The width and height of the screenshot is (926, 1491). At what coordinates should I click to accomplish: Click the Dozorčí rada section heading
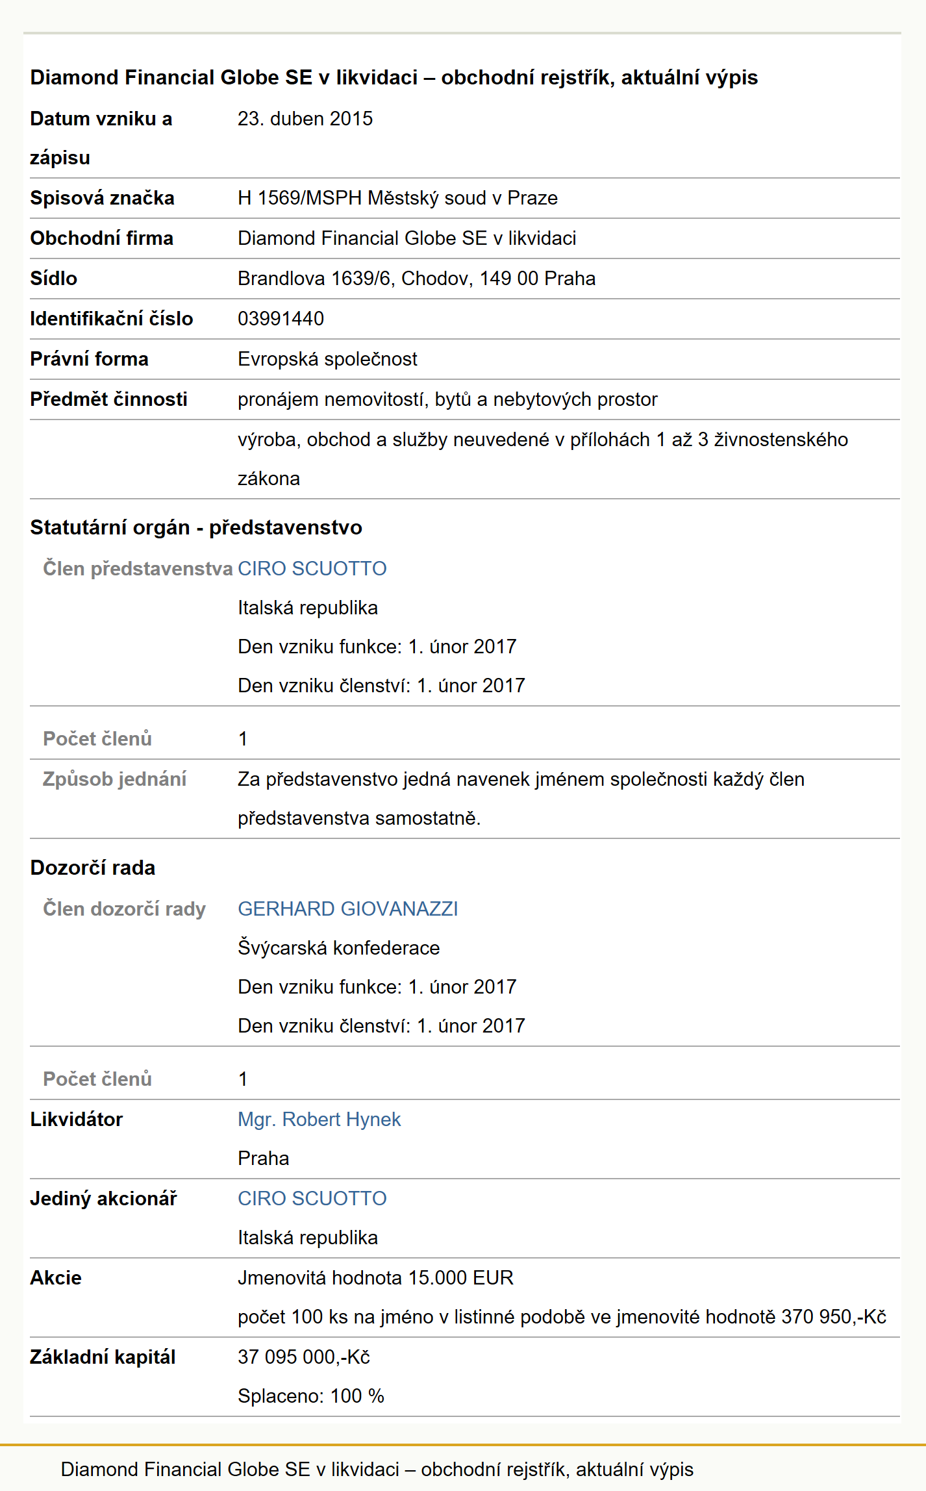pyautogui.click(x=93, y=868)
